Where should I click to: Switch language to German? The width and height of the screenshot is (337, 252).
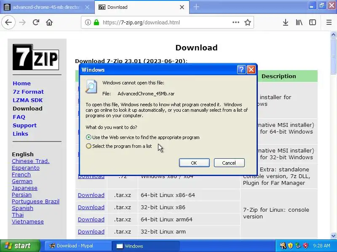(22, 181)
